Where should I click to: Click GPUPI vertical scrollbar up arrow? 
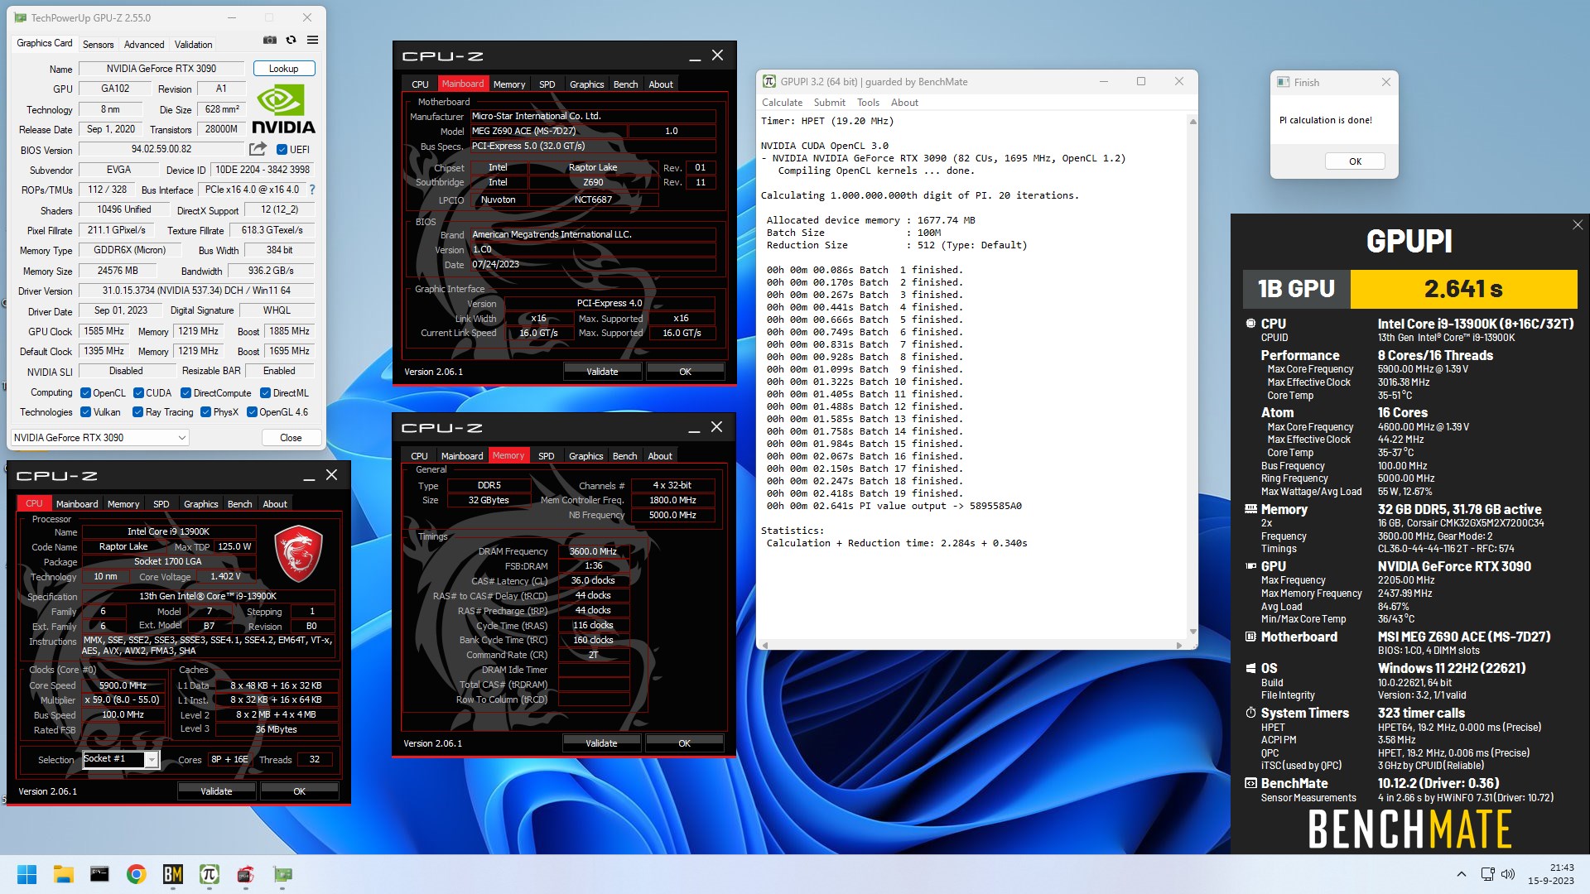click(x=1192, y=122)
